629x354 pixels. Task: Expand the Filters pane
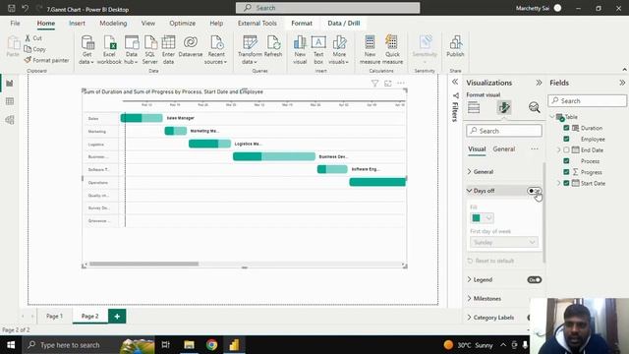click(455, 82)
